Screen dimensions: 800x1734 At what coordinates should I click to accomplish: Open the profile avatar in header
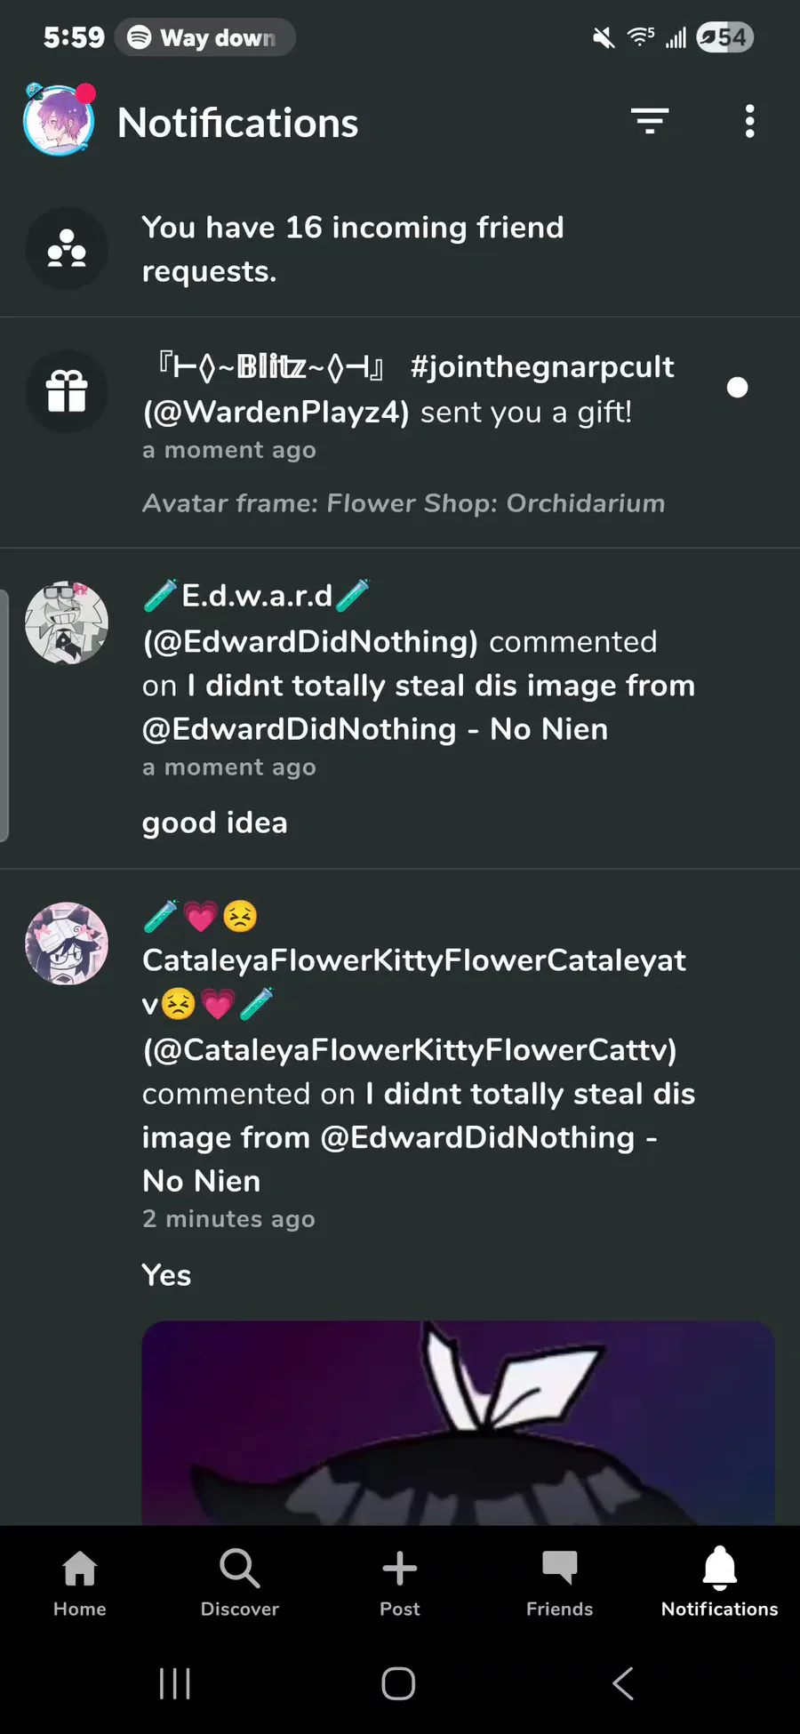point(59,122)
